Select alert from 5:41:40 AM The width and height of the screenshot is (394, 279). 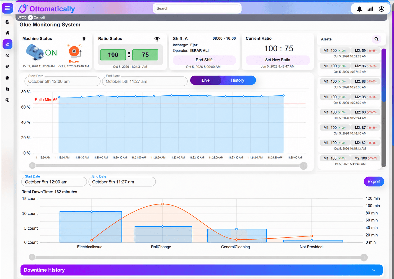click(x=350, y=161)
